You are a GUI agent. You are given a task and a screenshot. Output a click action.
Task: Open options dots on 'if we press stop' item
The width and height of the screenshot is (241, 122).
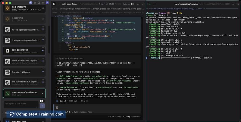(43, 37)
